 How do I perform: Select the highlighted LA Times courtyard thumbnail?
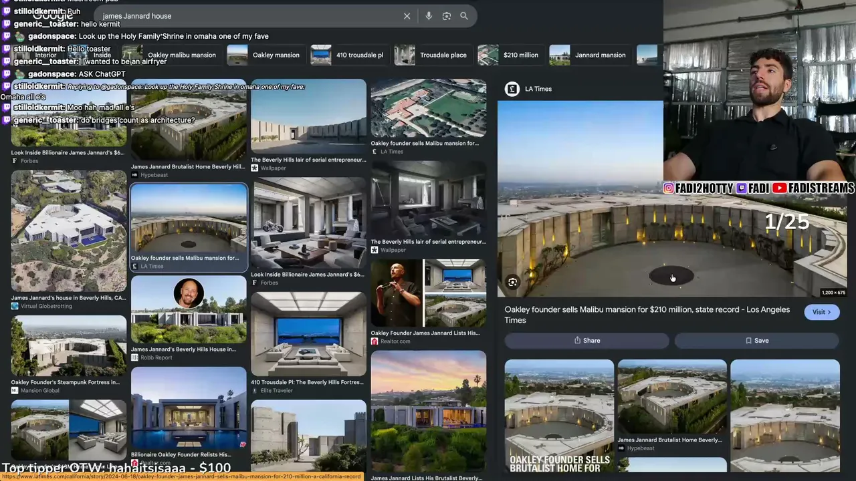(189, 218)
